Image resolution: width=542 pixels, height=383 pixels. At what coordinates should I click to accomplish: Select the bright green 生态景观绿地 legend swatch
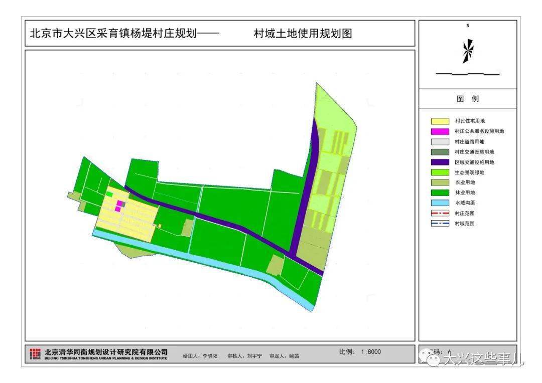coord(440,172)
